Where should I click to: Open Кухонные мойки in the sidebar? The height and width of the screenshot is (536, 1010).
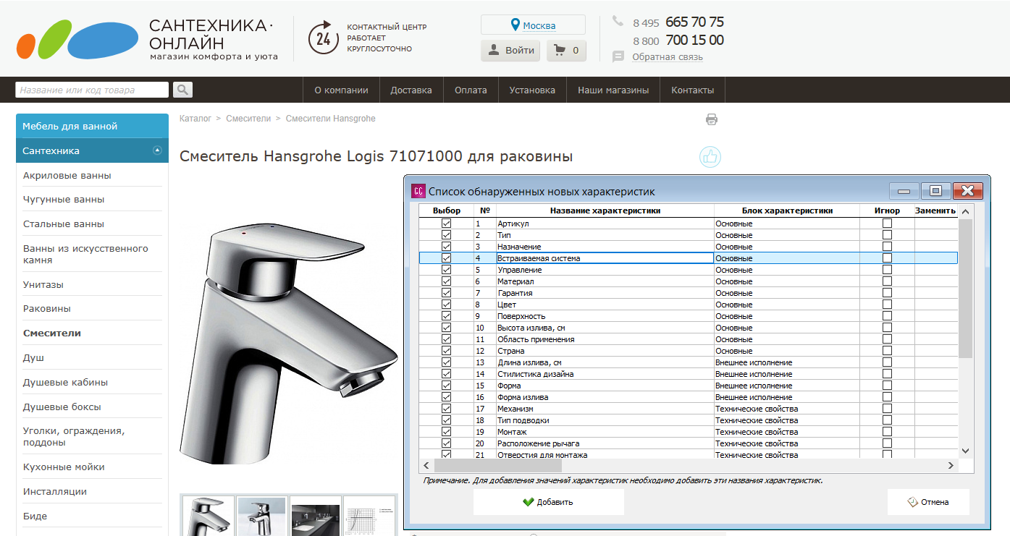click(64, 467)
